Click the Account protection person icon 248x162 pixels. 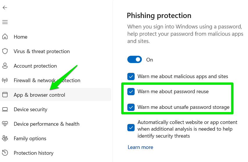[5, 66]
